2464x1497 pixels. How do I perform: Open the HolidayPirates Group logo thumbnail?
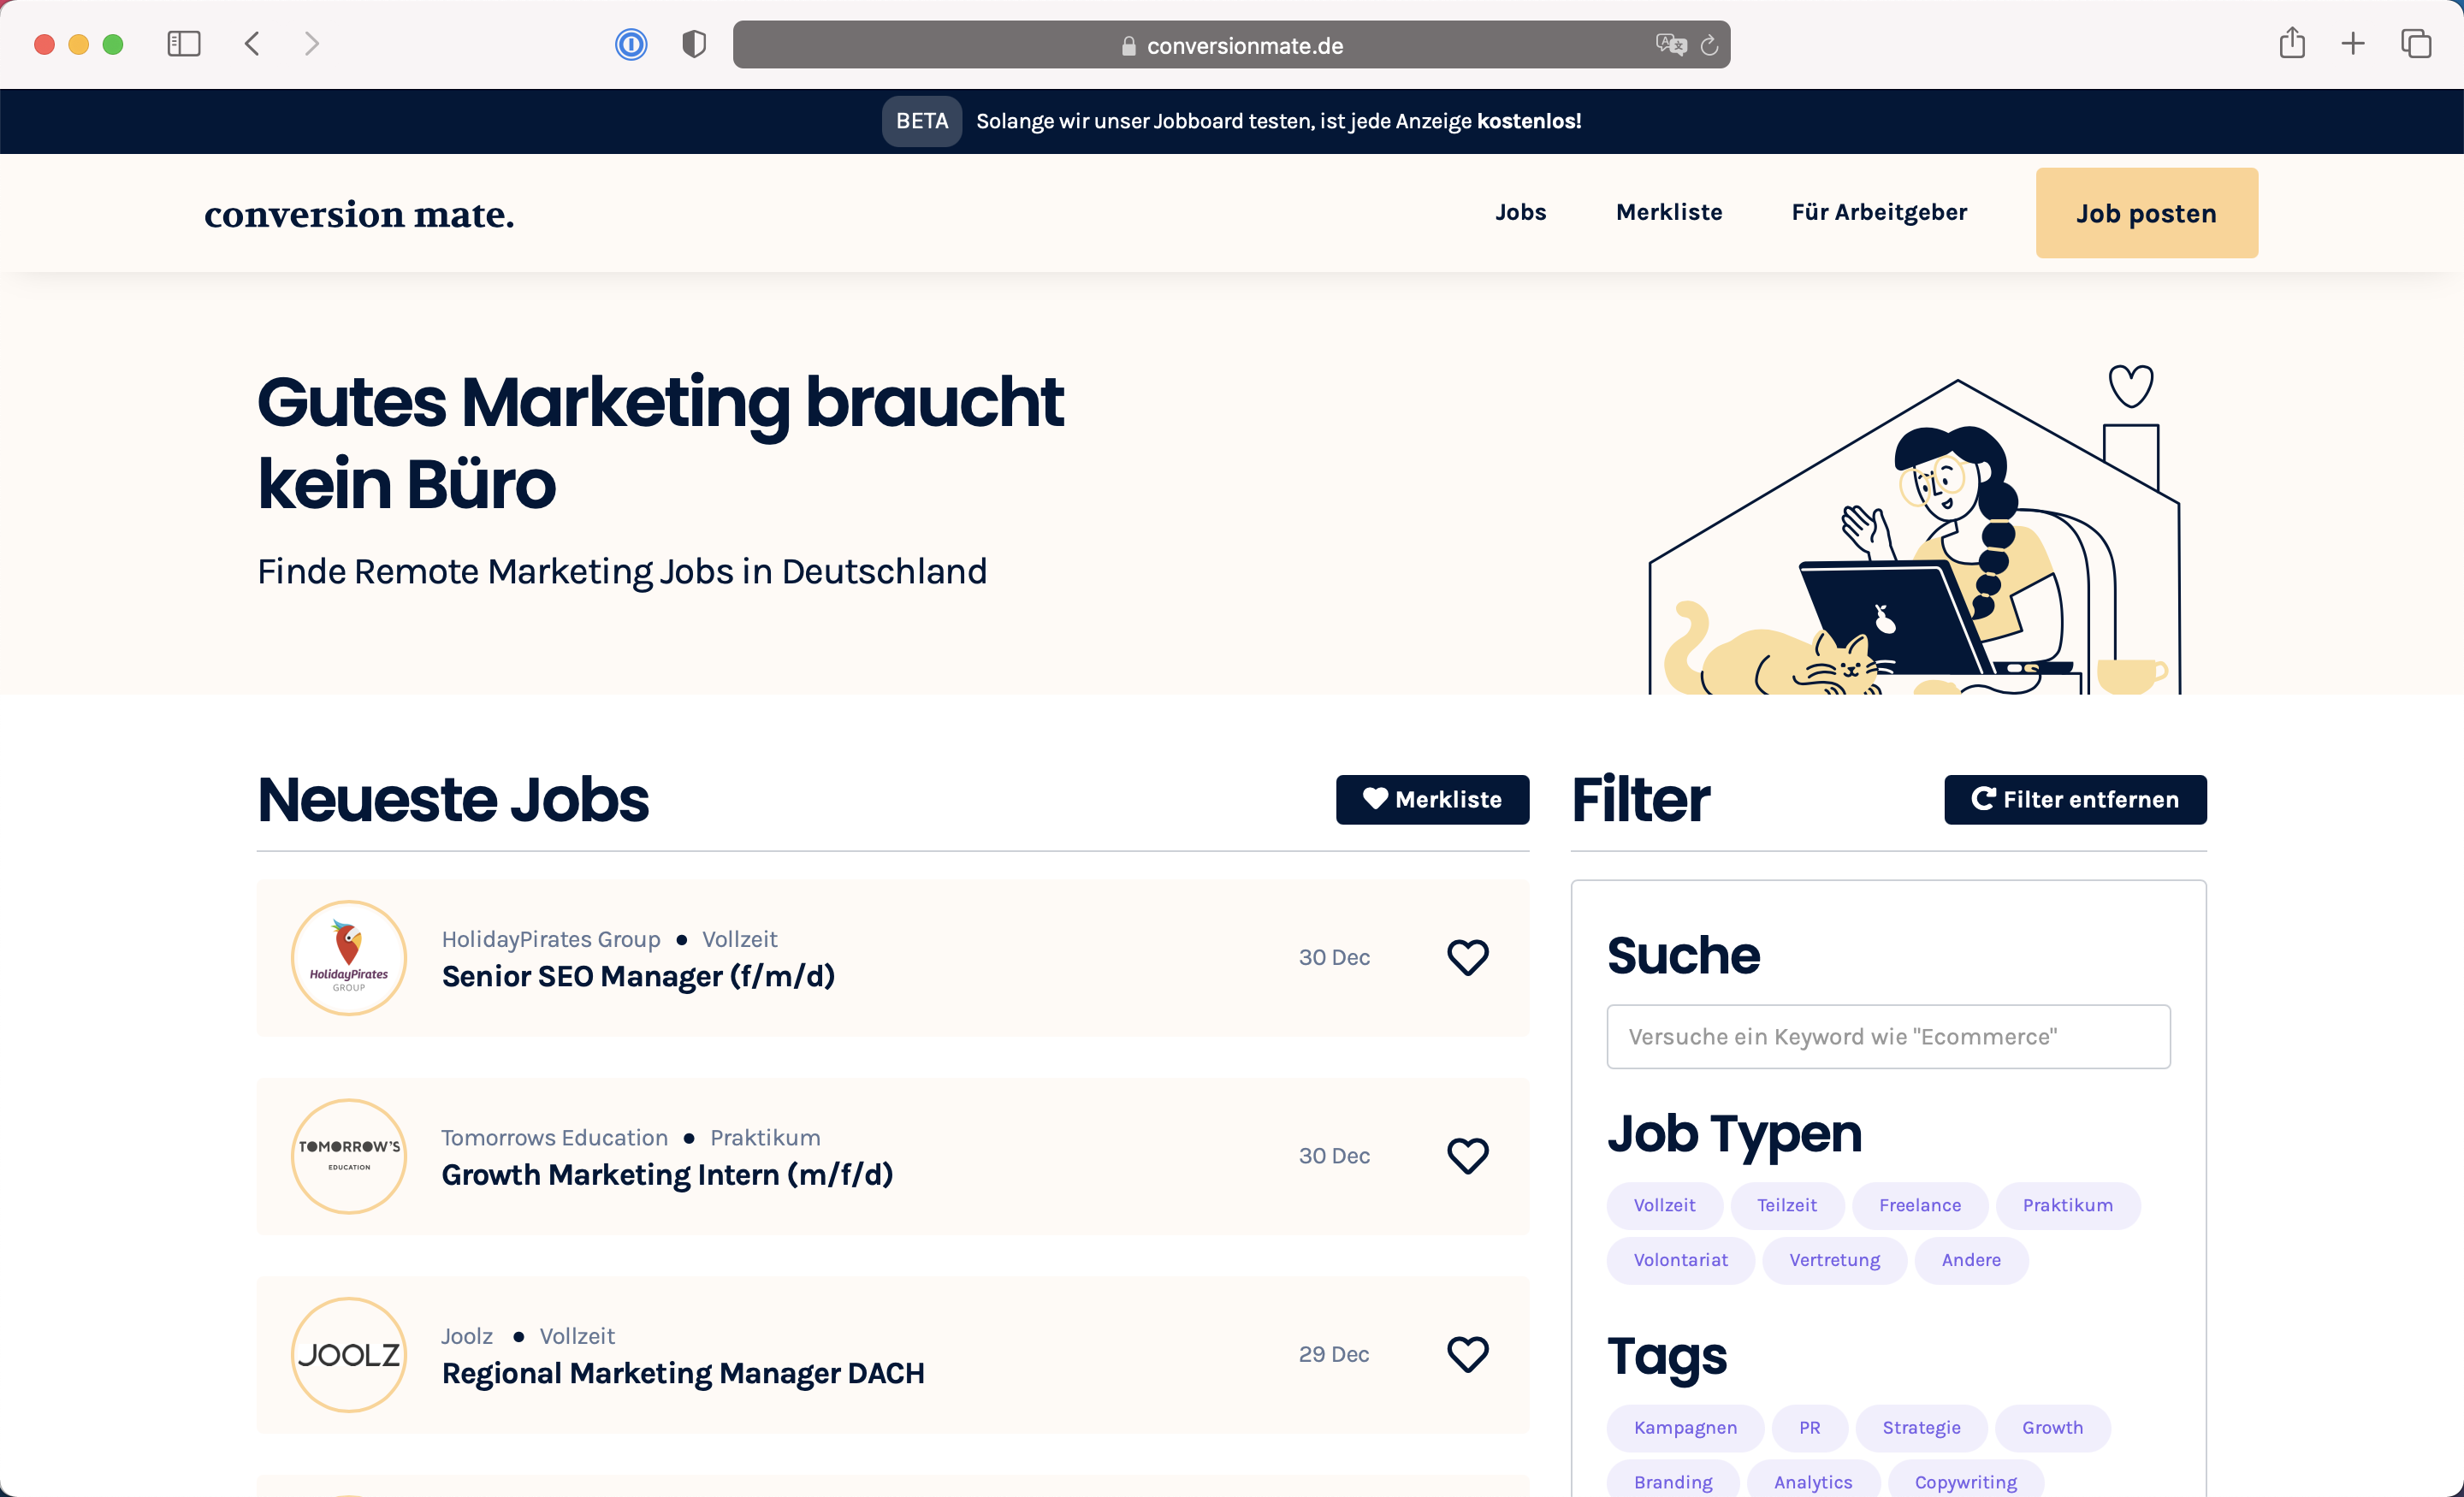click(x=349, y=957)
